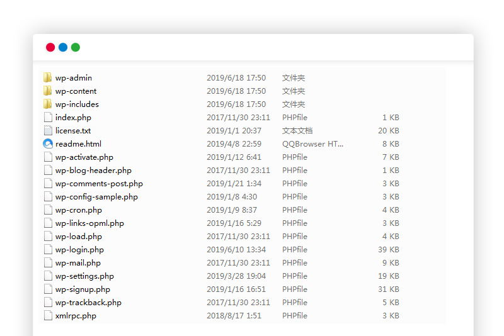The image size is (504, 336).
Task: Select the wp-comments-post.php file name
Action: coord(99,184)
